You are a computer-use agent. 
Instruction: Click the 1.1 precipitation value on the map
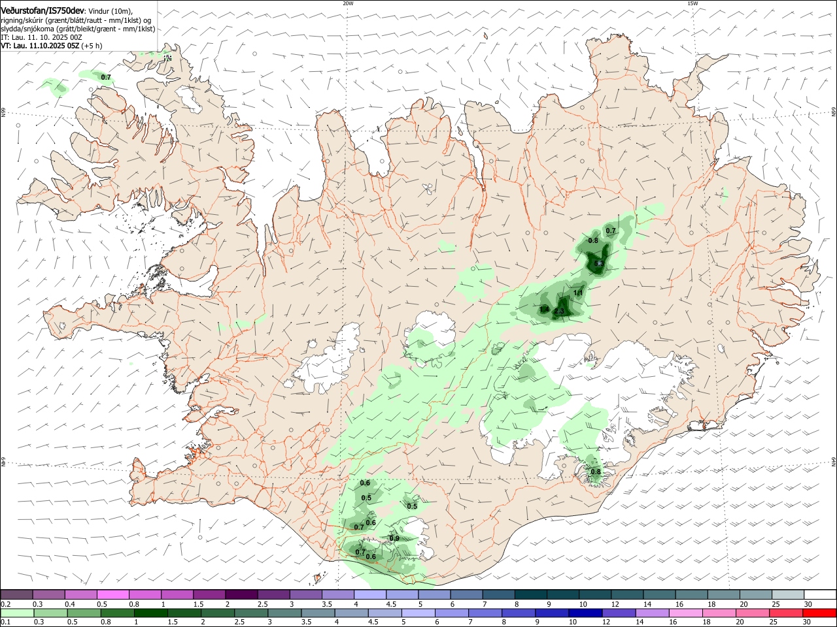(x=578, y=293)
